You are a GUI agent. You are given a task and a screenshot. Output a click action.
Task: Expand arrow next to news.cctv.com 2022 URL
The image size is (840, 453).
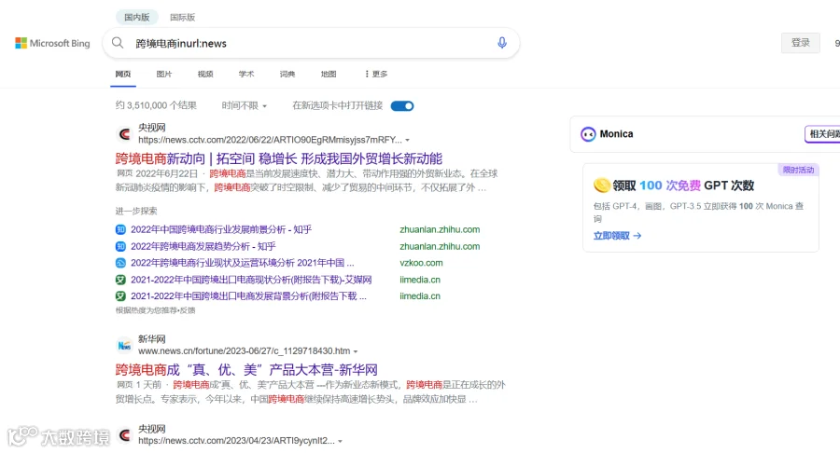408,140
